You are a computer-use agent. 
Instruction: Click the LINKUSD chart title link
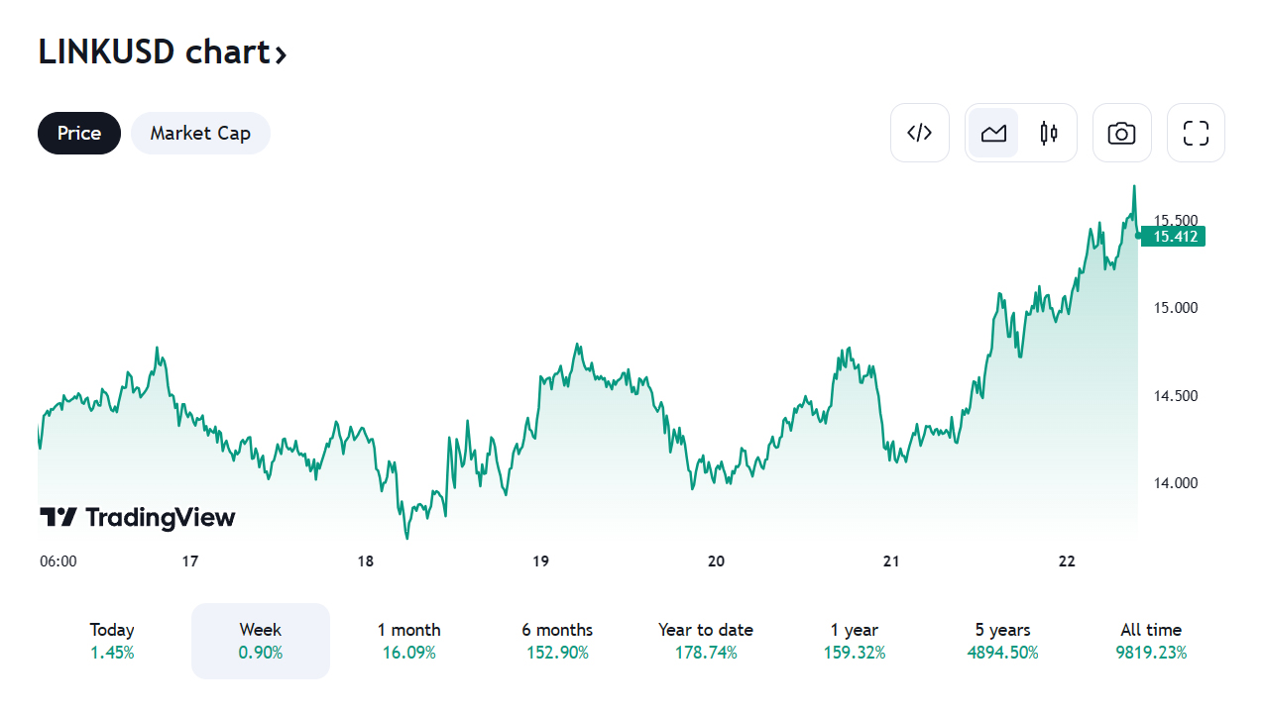[155, 52]
